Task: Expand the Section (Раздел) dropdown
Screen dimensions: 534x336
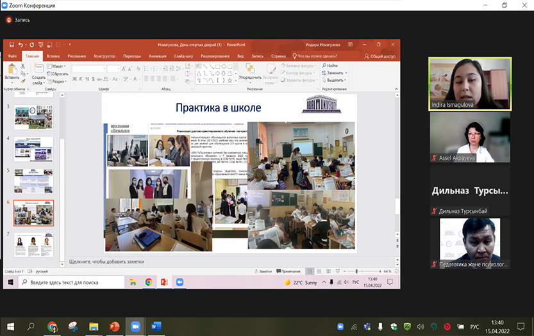Action: click(x=57, y=81)
